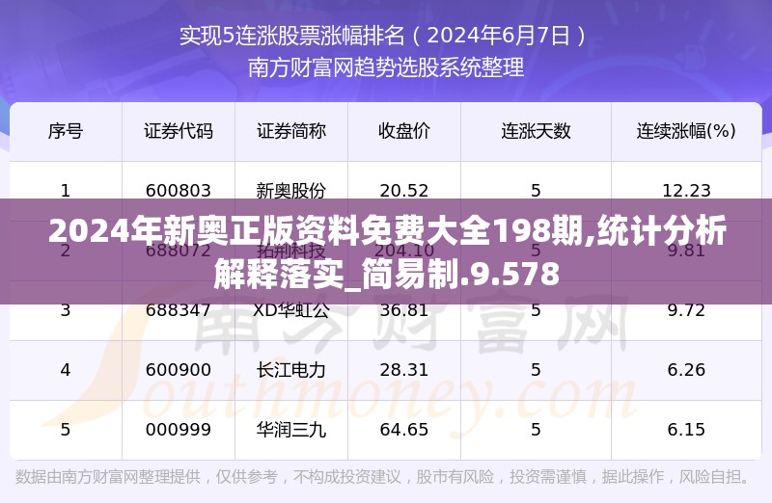Select stock code 688347

point(179,310)
